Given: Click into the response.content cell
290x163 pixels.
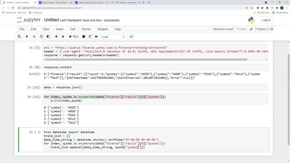Looking at the screenshot, I should pyautogui.click(x=155, y=67).
